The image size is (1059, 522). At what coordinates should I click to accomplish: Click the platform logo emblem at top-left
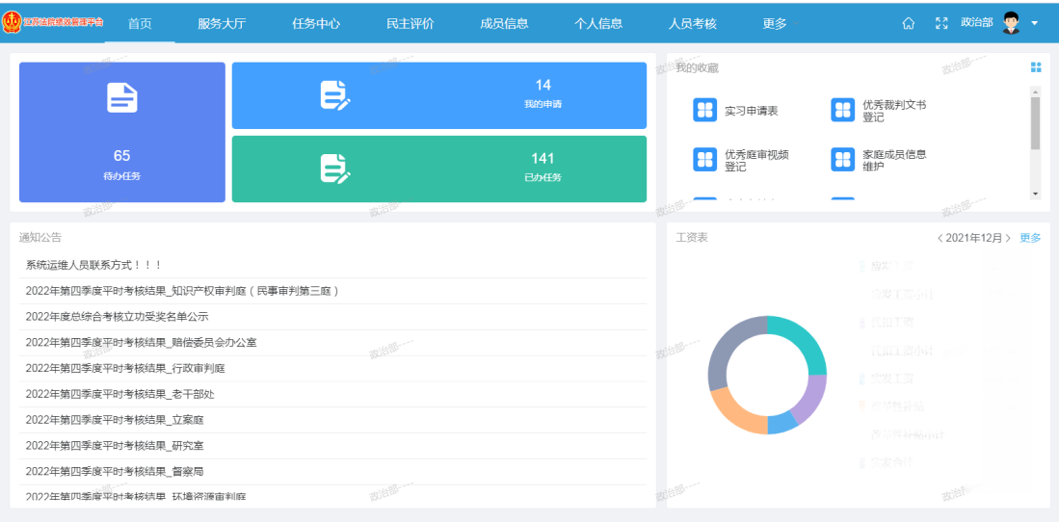click(x=12, y=23)
